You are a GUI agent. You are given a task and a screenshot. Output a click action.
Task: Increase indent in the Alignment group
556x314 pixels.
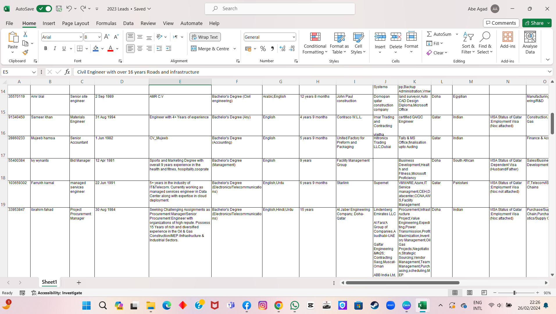tap(169, 49)
